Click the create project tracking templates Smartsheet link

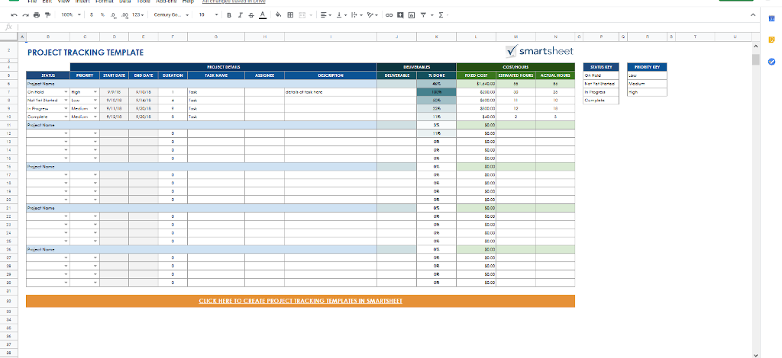(x=301, y=301)
